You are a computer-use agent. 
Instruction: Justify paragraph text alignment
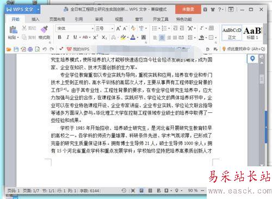tap(175, 38)
